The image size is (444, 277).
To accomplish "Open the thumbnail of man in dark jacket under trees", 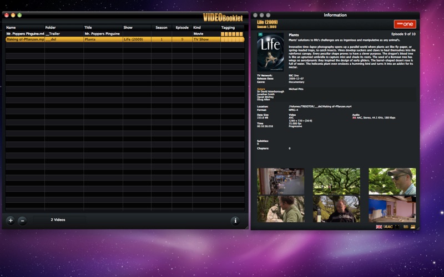I will [x=336, y=209].
